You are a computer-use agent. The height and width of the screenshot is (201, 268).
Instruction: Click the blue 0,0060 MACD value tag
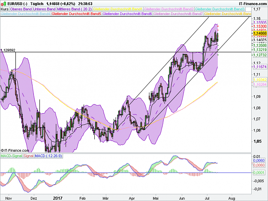click(259, 161)
